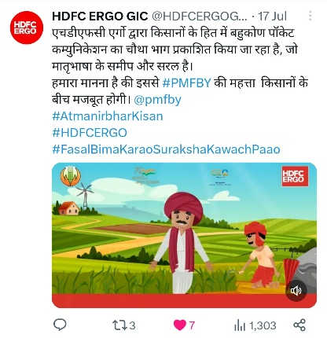Open the 17 Jul timestamp link
Screen dimensions: 327x338
pos(273,17)
